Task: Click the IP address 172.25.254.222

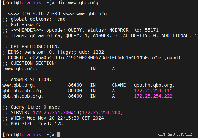Action: pos(153,96)
